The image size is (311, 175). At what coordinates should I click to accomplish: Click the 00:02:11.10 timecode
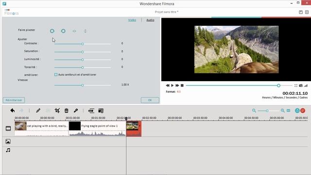(x=295, y=93)
